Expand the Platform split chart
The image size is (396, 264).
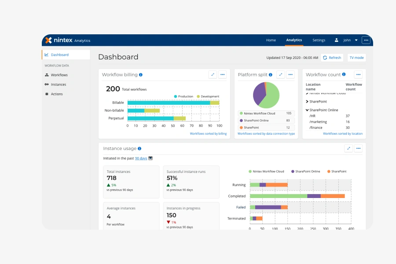click(281, 74)
